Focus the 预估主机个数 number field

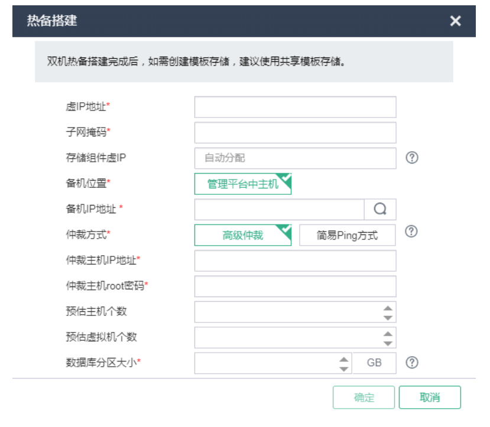pos(296,312)
